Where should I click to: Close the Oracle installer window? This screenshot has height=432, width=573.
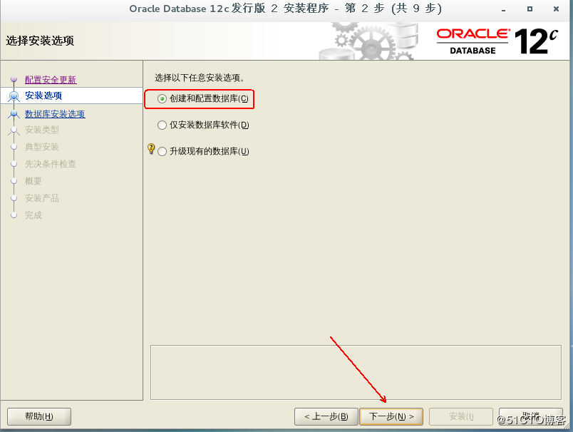556,9
